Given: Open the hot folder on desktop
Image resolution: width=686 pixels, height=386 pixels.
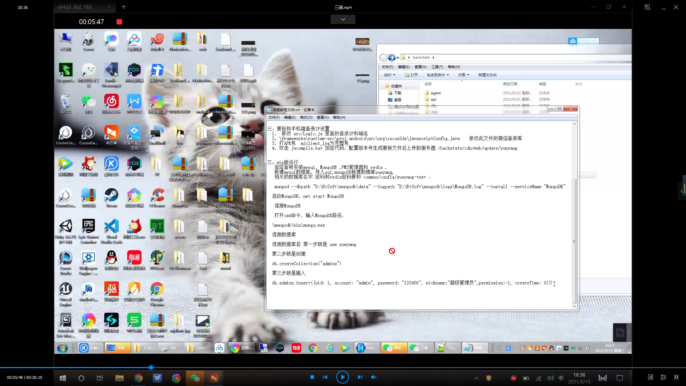Looking at the screenshot, I should pos(180,135).
